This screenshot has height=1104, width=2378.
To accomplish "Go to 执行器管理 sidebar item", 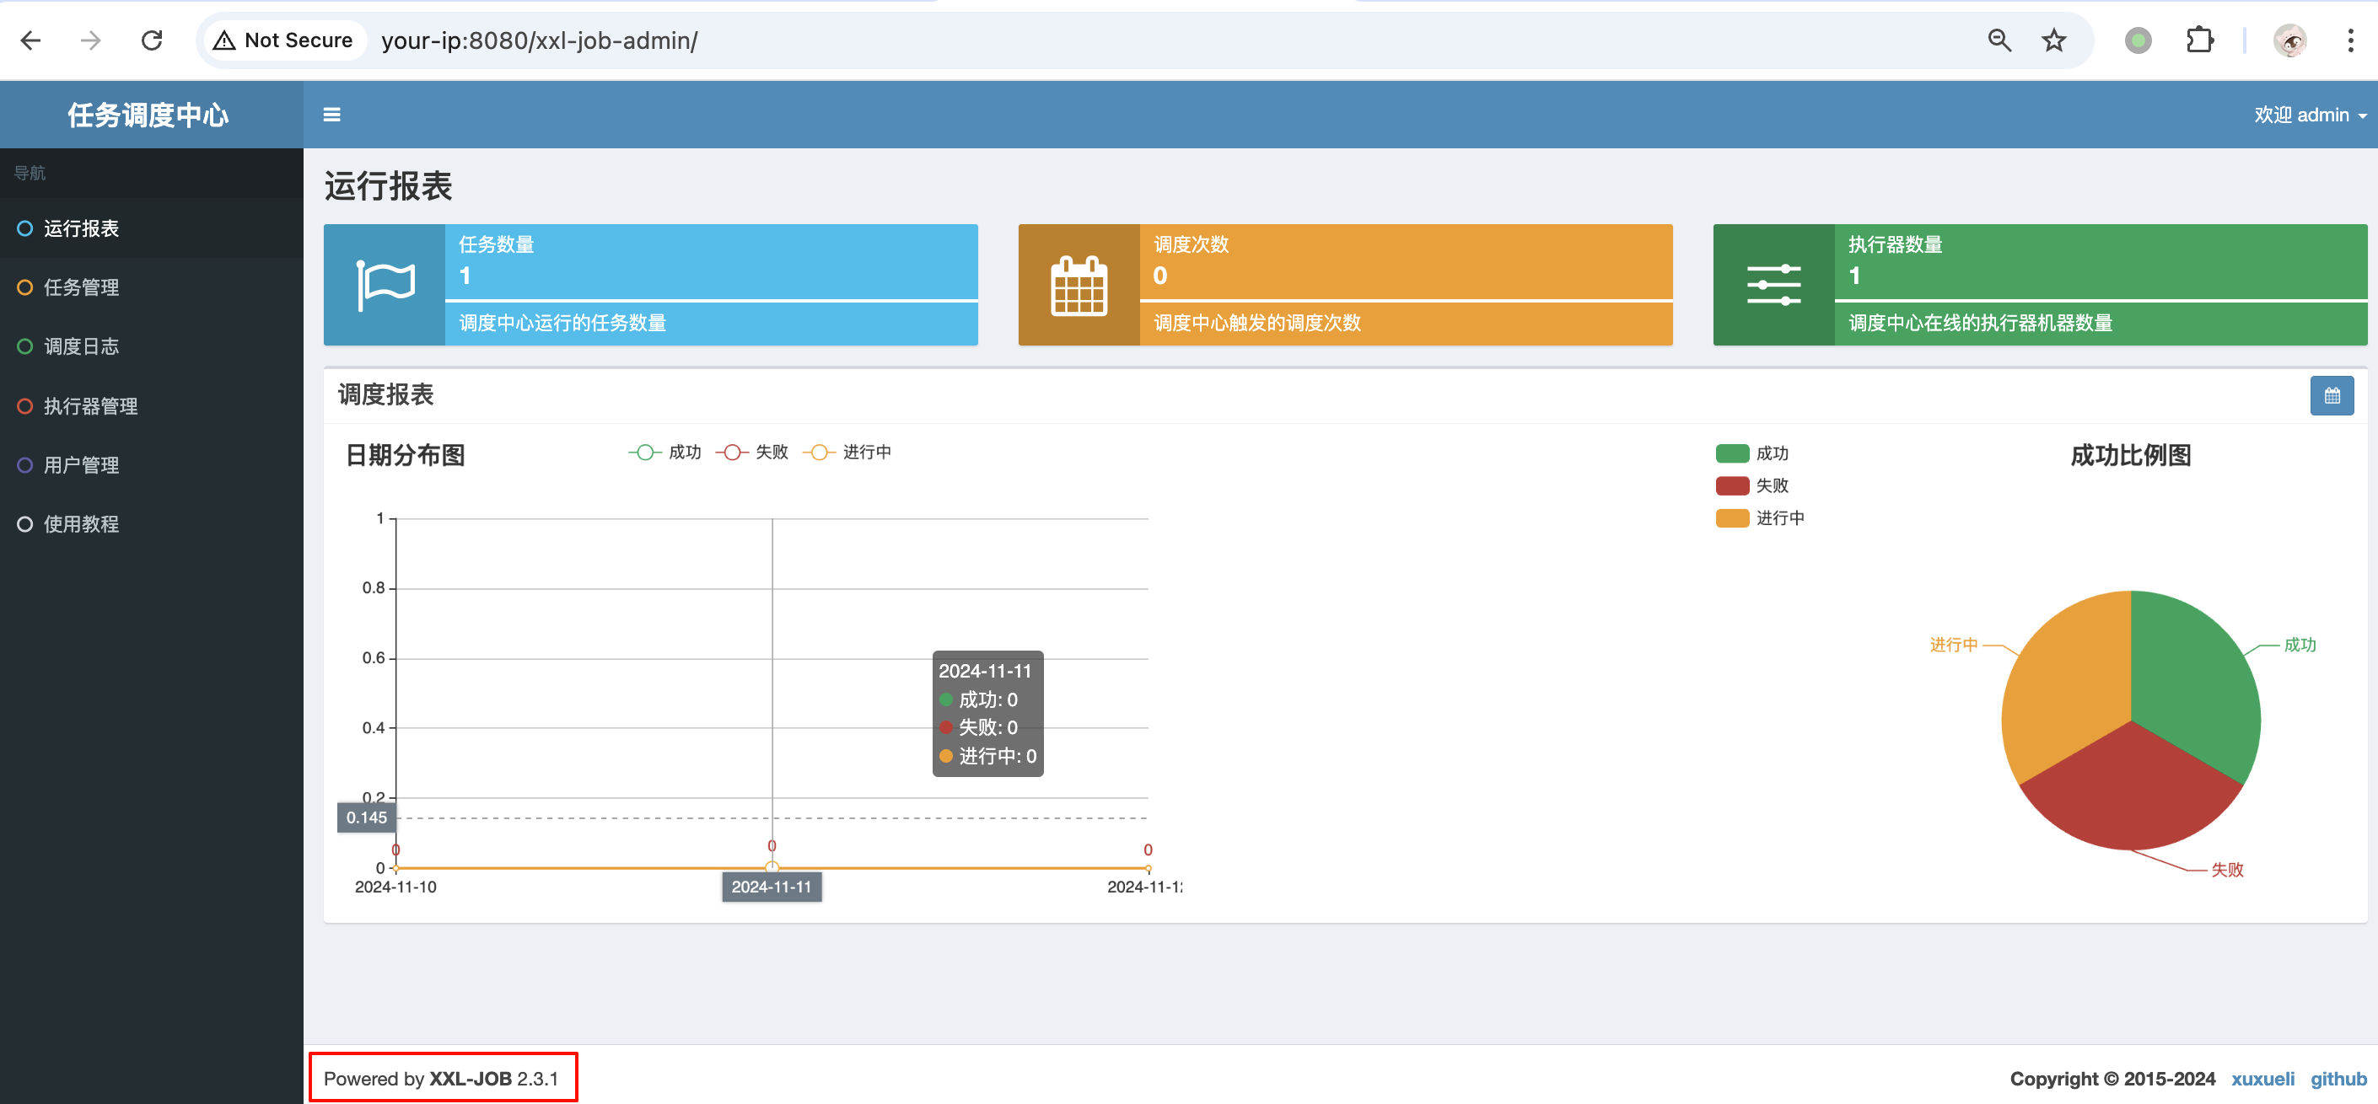I will pos(90,406).
